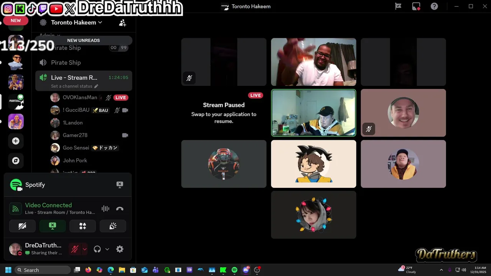Click the NEW UNREADS banner
Viewport: 491px width, 276px height.
click(x=84, y=40)
